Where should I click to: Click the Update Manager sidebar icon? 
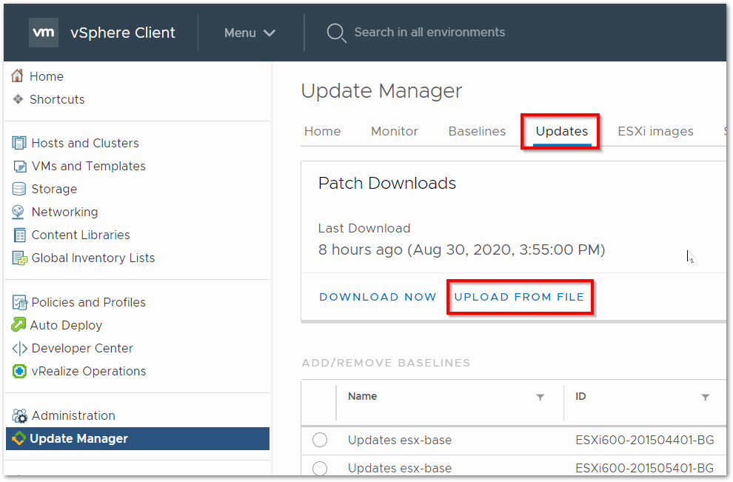pyautogui.click(x=19, y=438)
